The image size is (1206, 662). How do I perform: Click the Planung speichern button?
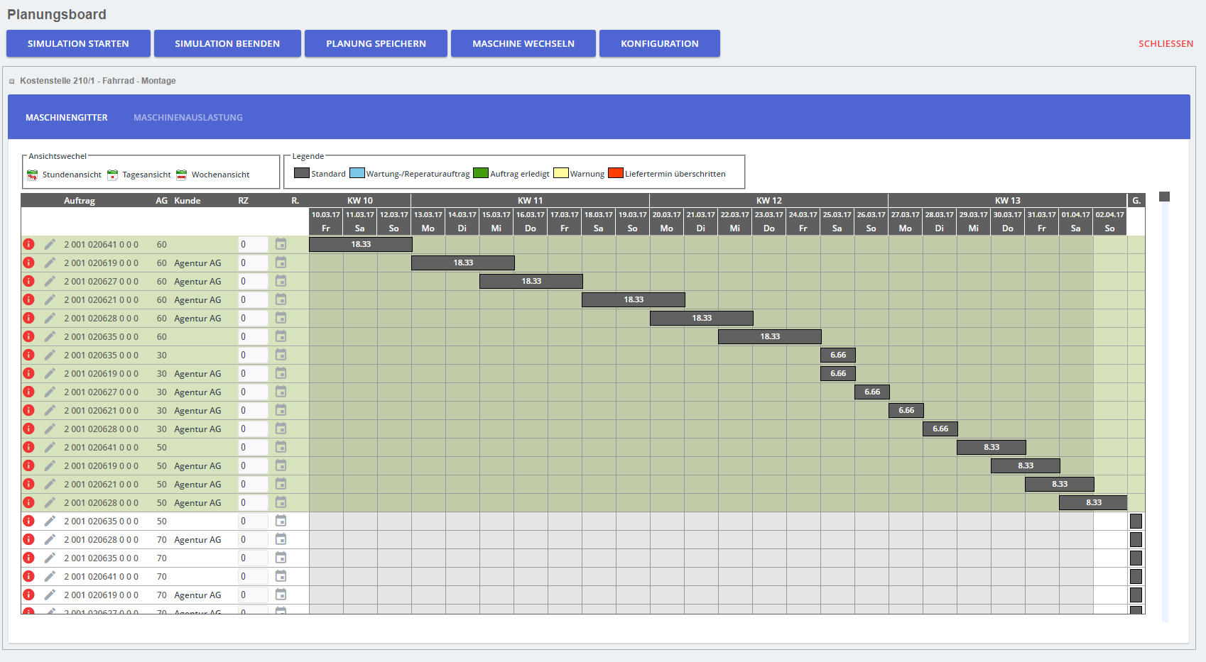[x=376, y=43]
